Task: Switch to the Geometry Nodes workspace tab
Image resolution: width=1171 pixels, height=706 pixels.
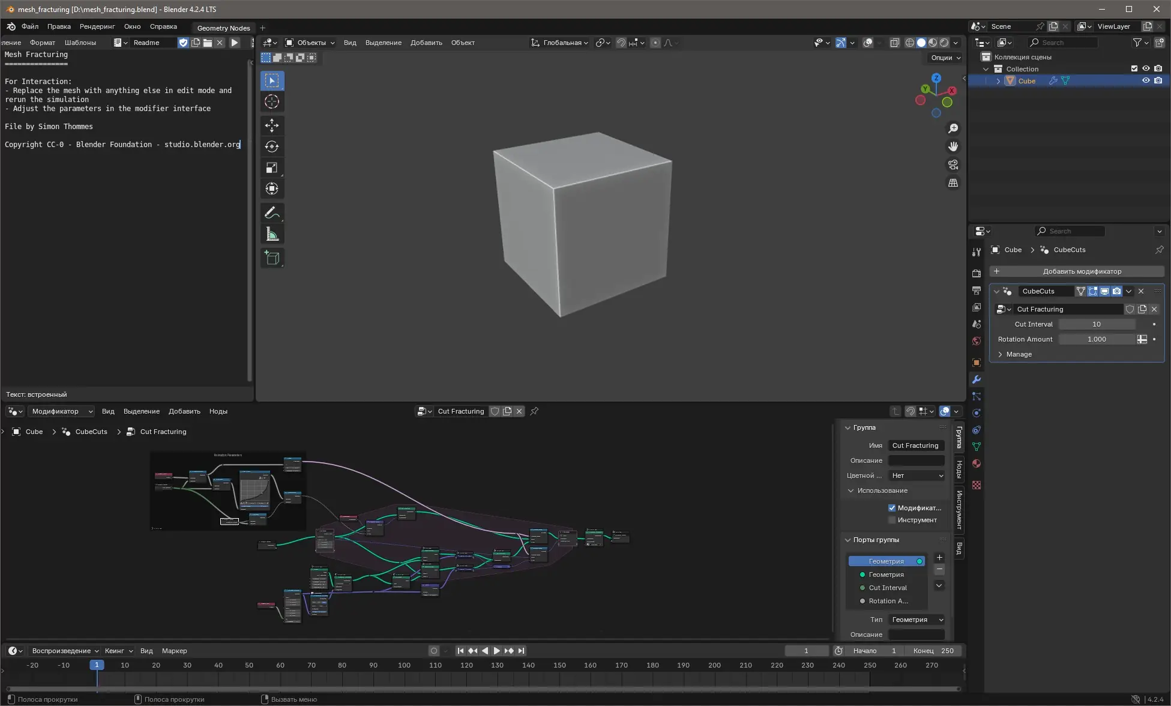Action: pos(223,28)
